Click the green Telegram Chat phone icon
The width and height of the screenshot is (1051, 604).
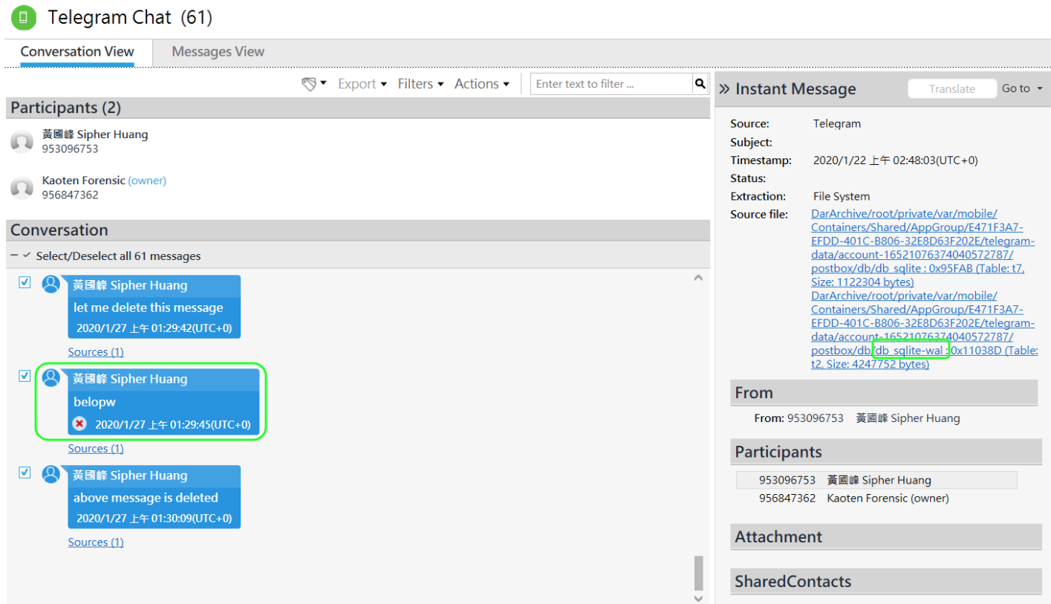click(24, 17)
